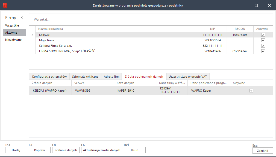Switch to Schematy cykliczne tab
The height and width of the screenshot is (157, 276).
(x=85, y=77)
